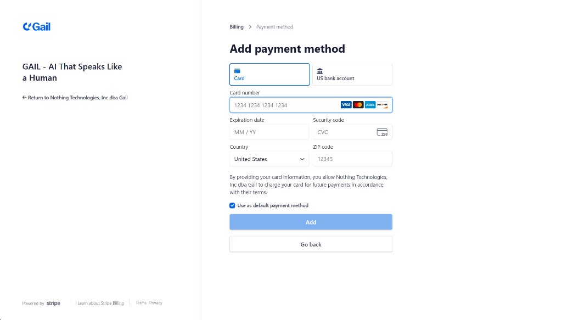Image resolution: width=562 pixels, height=320 pixels.
Task: Click the Billing breadcrumb link
Action: [236, 26]
